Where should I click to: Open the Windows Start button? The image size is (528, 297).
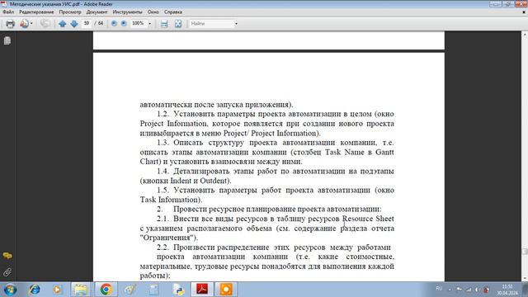pos(10,290)
